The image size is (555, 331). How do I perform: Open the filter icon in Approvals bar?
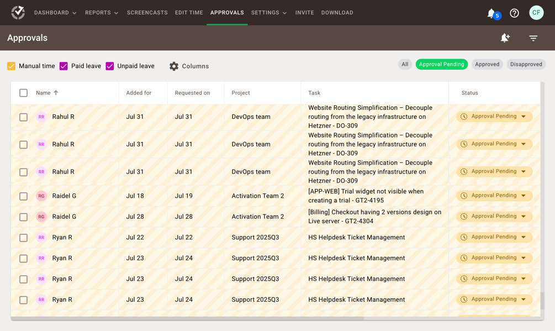coord(532,38)
